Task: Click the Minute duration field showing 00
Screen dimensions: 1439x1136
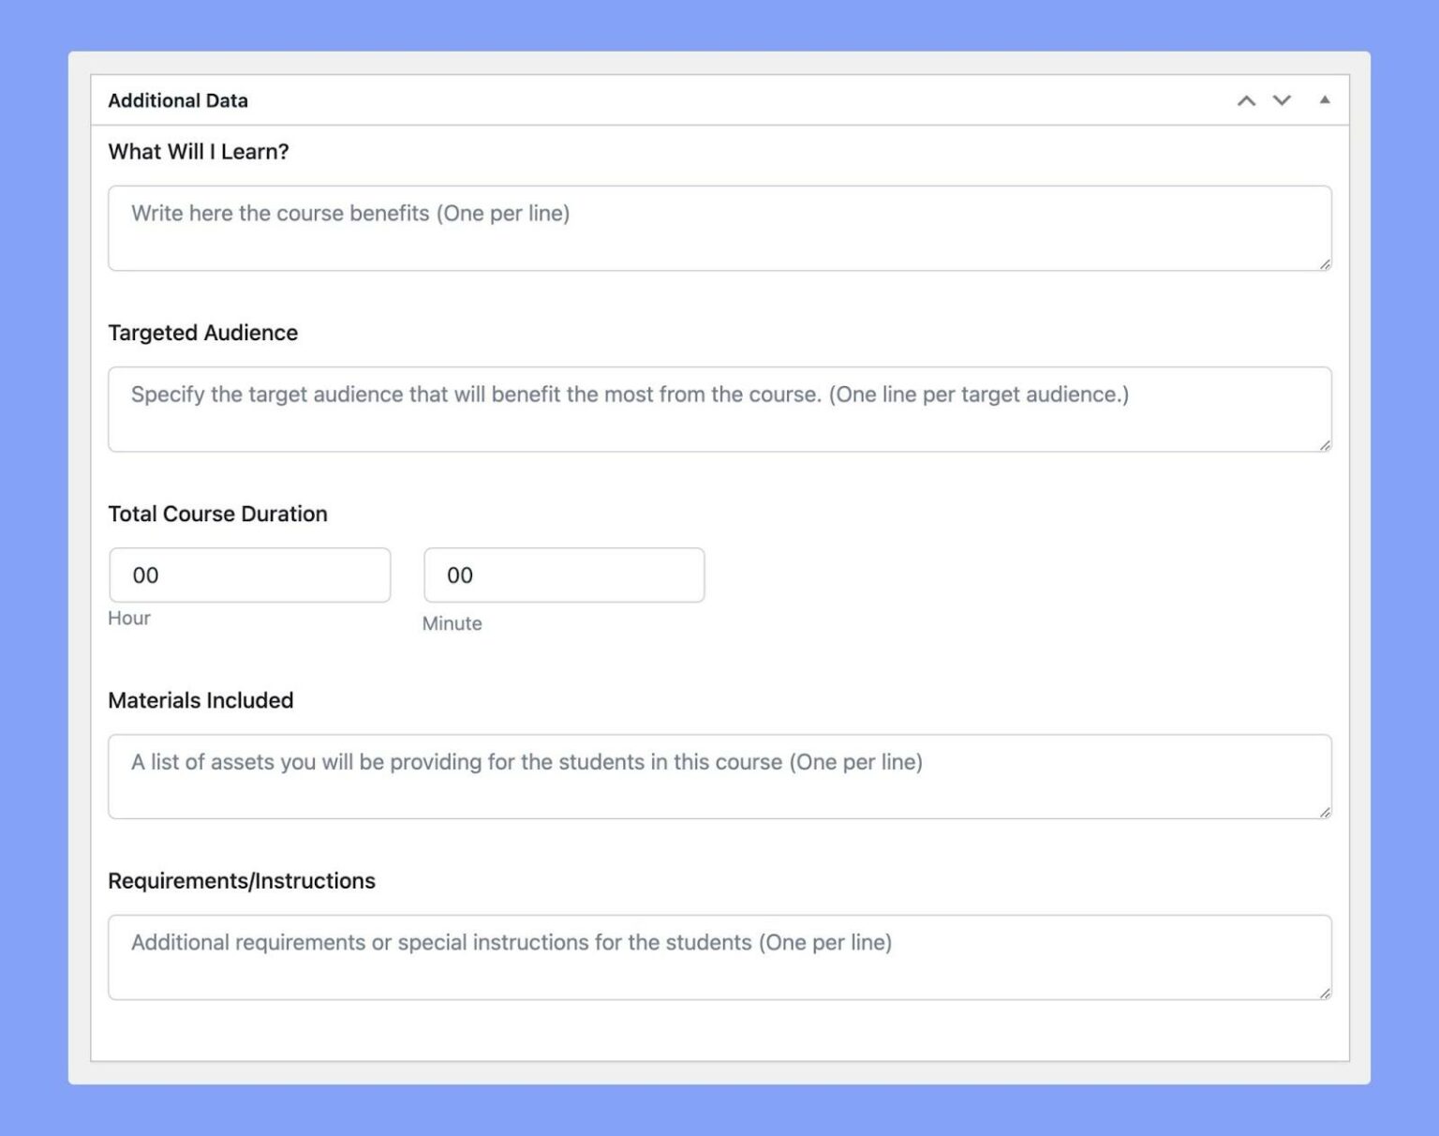Action: [563, 575]
